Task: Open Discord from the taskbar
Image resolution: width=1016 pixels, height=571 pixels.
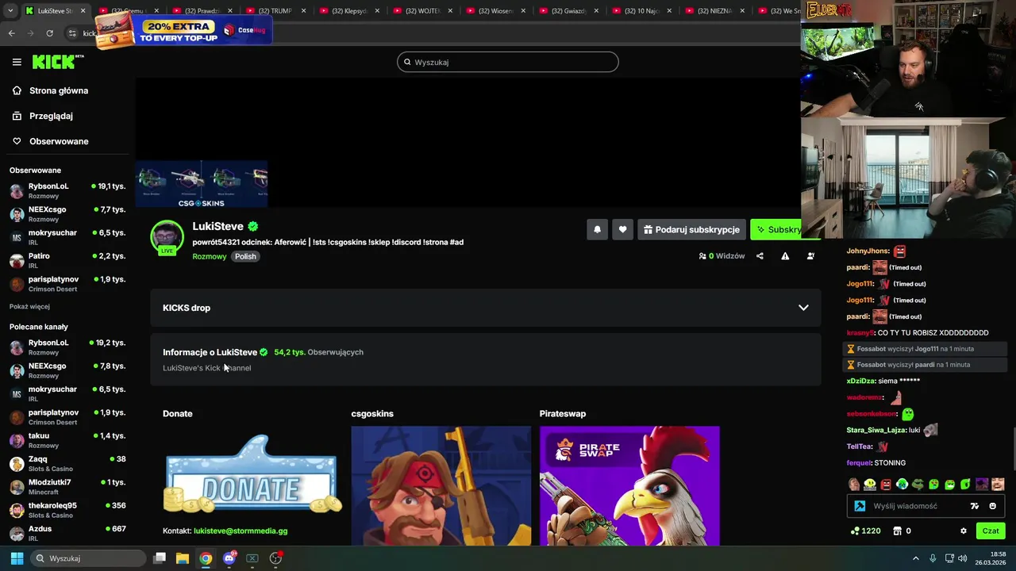Action: coord(229,558)
